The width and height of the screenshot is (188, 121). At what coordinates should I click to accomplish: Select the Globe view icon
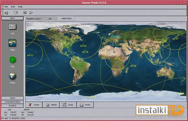12,76
